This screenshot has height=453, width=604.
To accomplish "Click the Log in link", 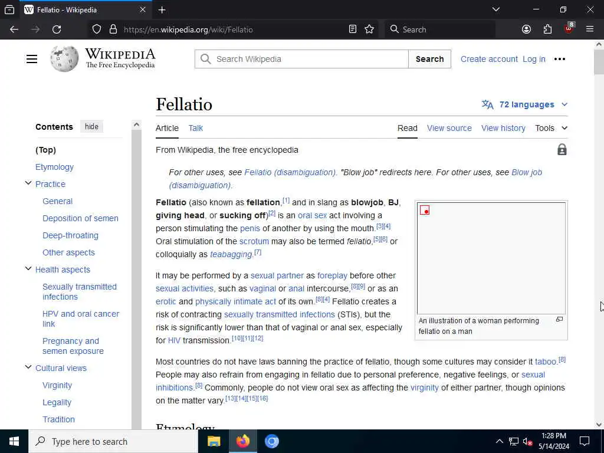I will tap(534, 59).
